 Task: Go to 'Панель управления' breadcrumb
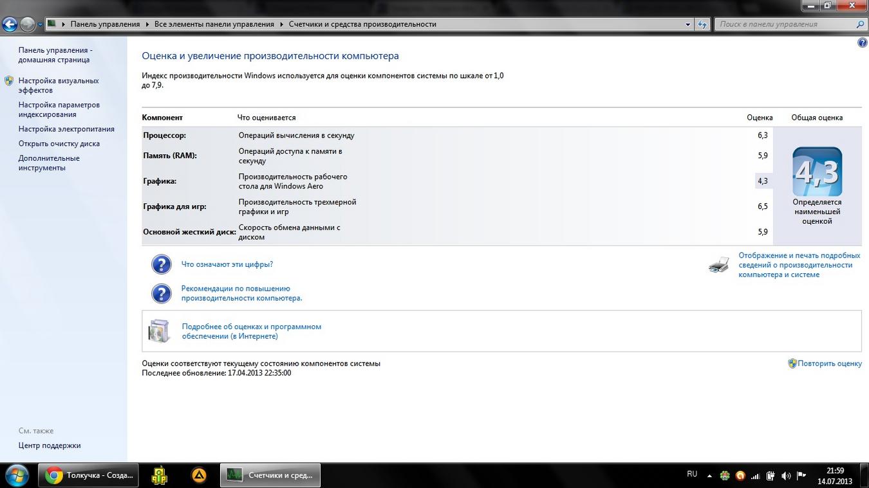click(x=105, y=24)
